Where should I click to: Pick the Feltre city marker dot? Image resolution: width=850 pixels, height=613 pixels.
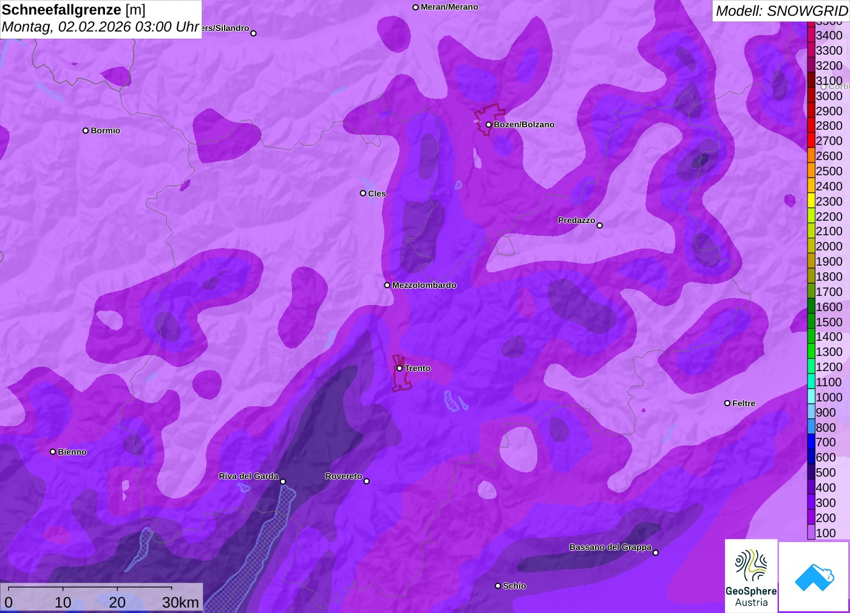point(727,403)
